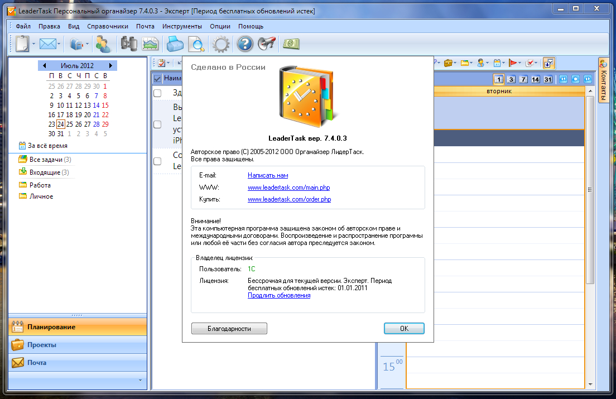Toggle the header checkbox in task list
The height and width of the screenshot is (399, 616).
point(157,79)
